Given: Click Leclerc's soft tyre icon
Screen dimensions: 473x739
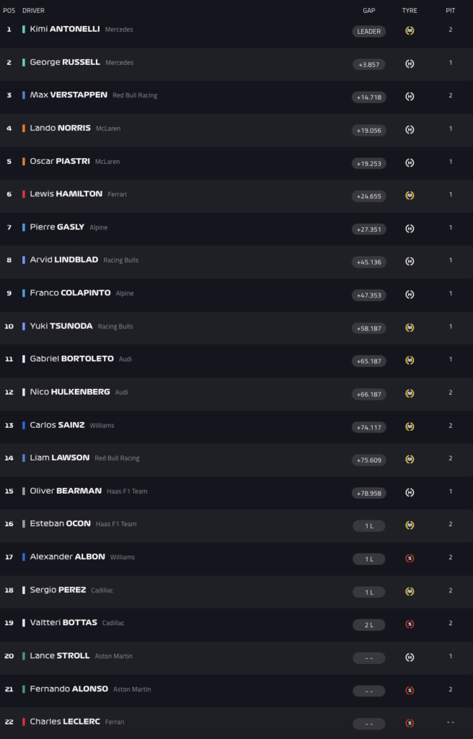Looking at the screenshot, I should (x=410, y=723).
